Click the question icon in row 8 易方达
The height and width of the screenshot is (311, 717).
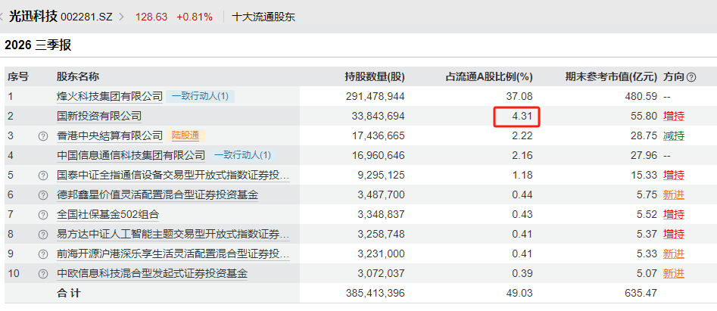[43, 235]
